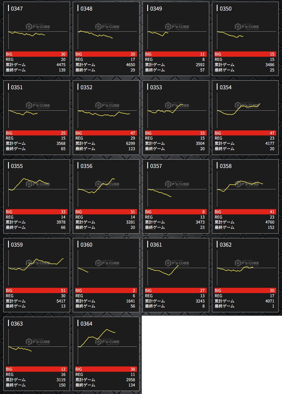Image resolution: width=282 pixels, height=394 pixels.
Task: Click the BIG 8 row of machine 0357
Action: [x=176, y=212]
